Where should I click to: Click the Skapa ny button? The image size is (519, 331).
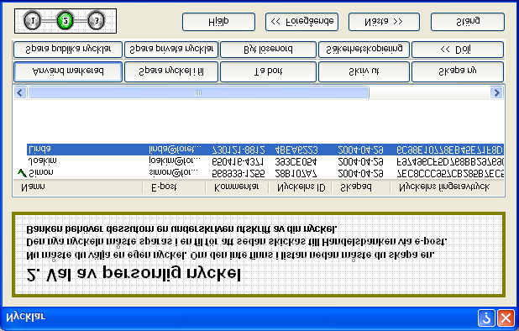[458, 71]
